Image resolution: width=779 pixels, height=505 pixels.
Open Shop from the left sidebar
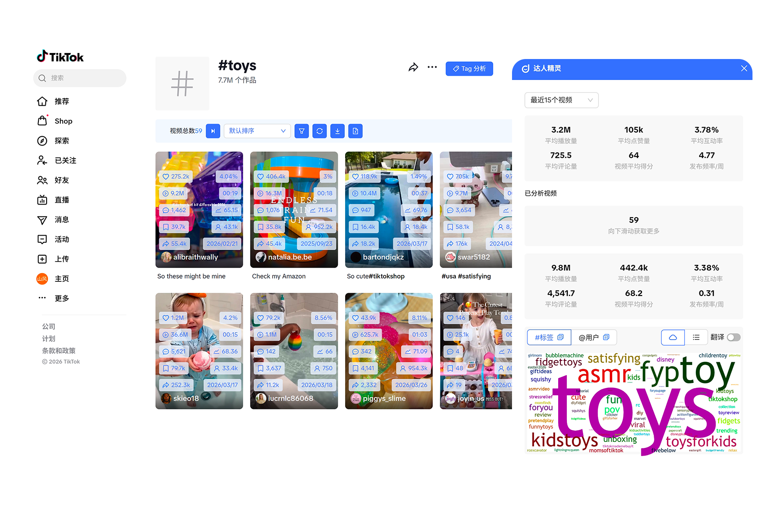[63, 121]
